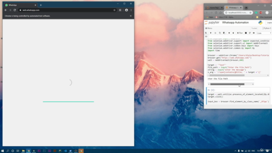The height and width of the screenshot is (153, 272).
Task: Paste cells below
Action: tap(224, 33)
